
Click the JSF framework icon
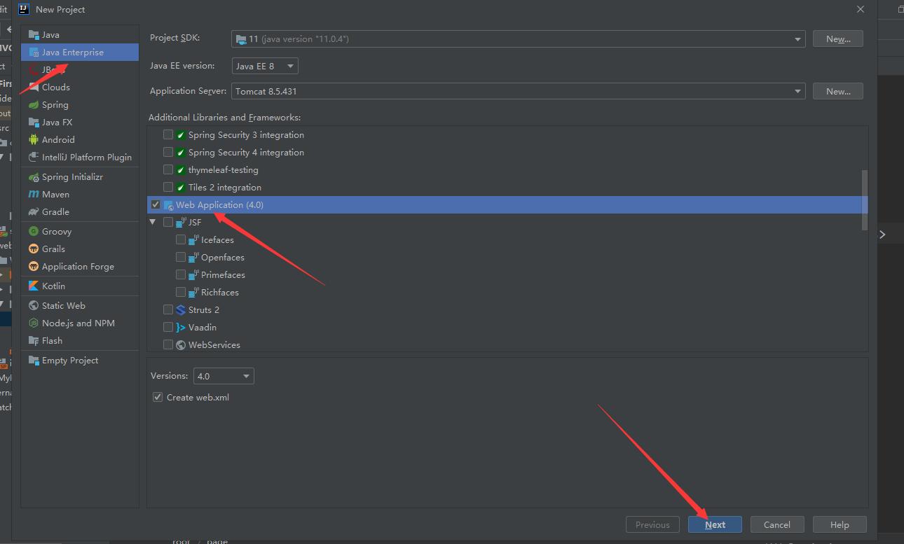tap(181, 222)
